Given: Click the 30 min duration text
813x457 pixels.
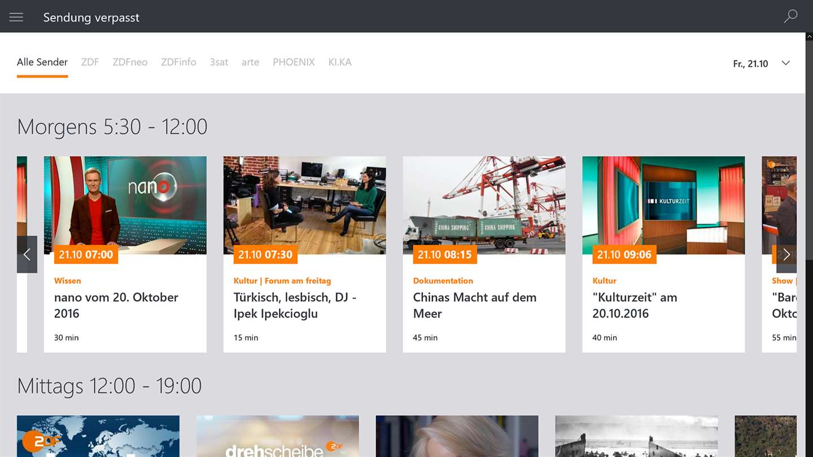Looking at the screenshot, I should coord(67,337).
